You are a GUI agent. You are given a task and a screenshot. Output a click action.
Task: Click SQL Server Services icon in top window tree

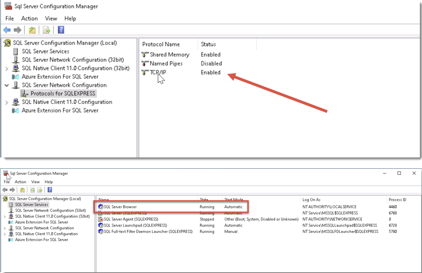click(16, 51)
